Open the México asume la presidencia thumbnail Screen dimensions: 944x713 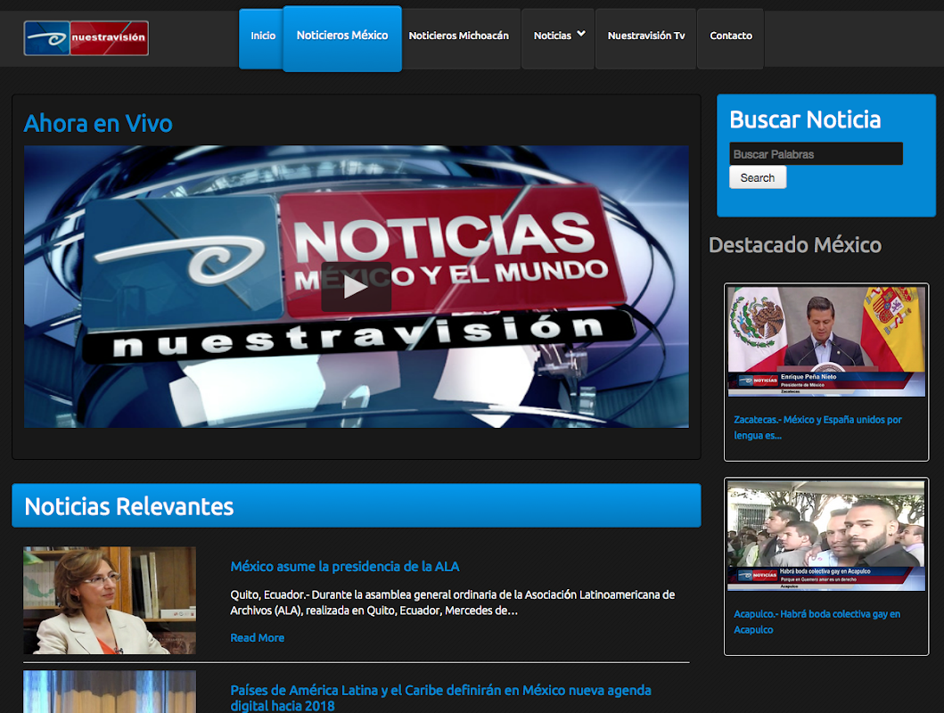[110, 601]
